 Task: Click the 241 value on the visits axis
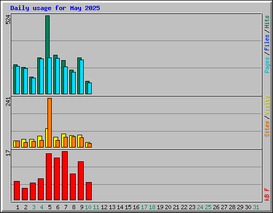tap(8, 102)
